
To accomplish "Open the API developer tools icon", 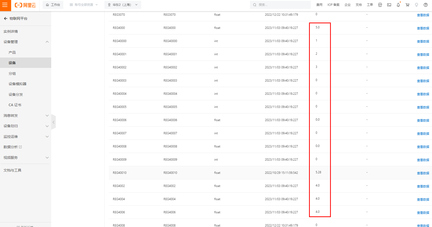I will pos(380,5).
